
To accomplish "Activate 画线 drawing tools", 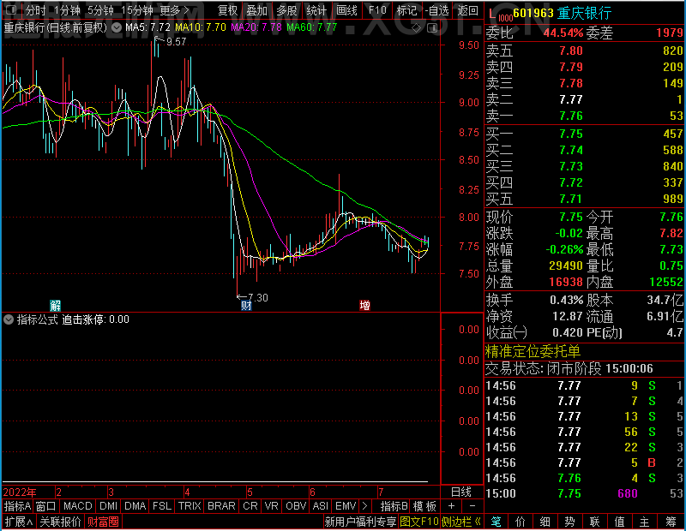I will click(346, 10).
